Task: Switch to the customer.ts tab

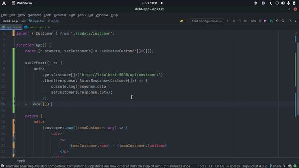Action: tap(37, 27)
